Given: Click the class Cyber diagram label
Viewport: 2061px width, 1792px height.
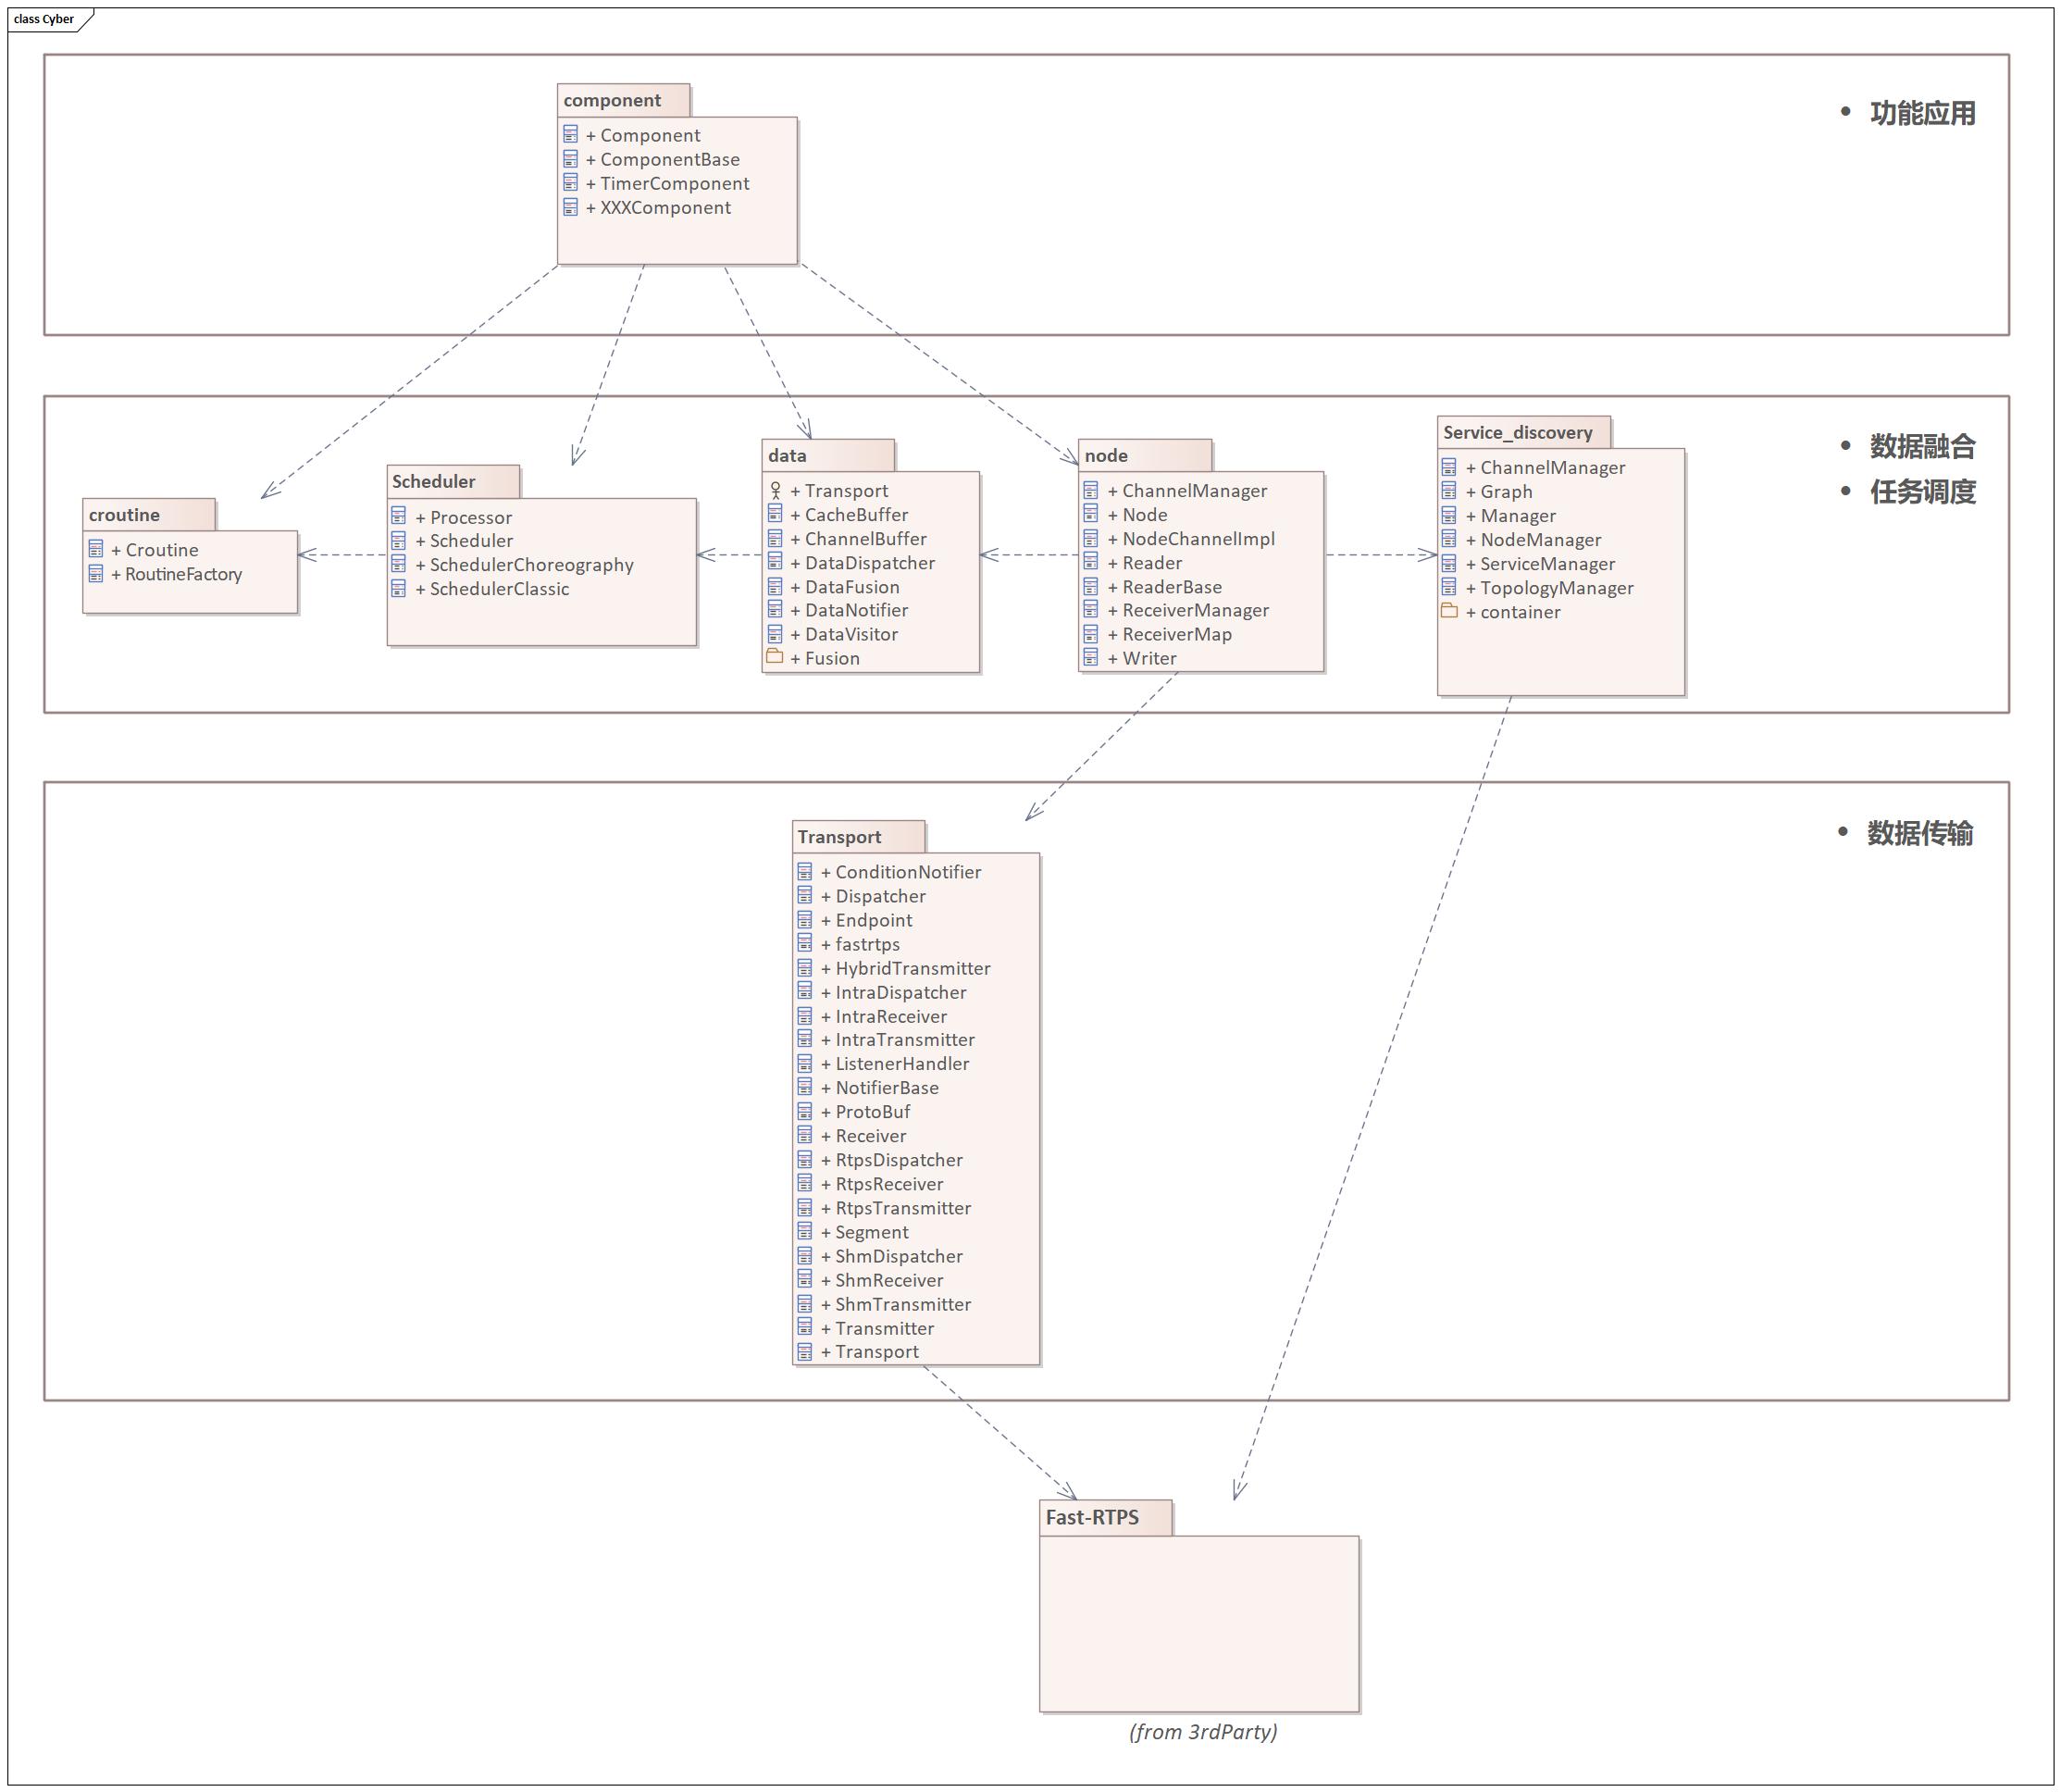Looking at the screenshot, I should click(x=44, y=19).
